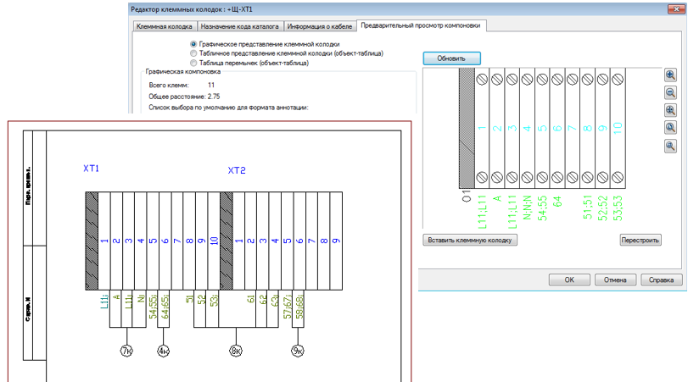Click terminal 10 in the preview strip

618,128
